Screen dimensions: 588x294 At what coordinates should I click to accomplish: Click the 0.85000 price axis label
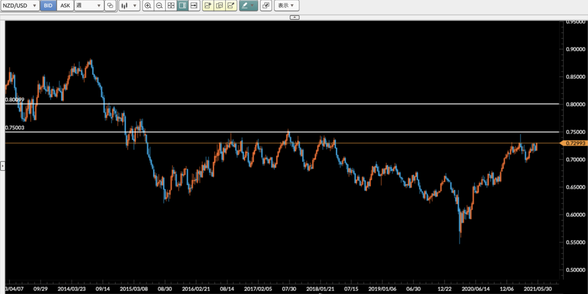(575, 77)
